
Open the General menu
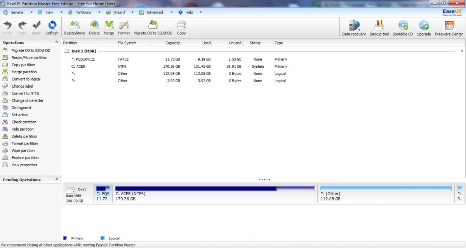coord(16,12)
